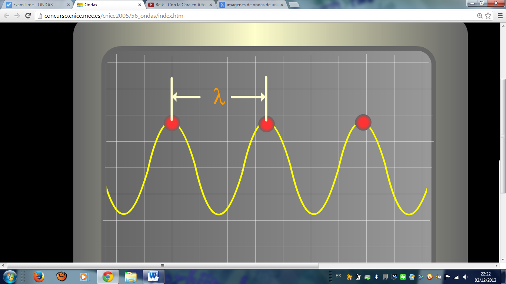Open the imagenes de ondas Google tab
This screenshot has height=284, width=506.
(250, 5)
